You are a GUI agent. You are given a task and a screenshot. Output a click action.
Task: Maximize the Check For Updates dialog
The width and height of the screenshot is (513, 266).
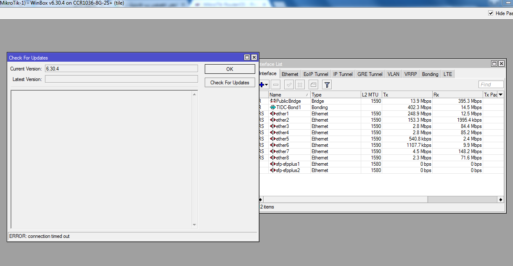tap(247, 57)
